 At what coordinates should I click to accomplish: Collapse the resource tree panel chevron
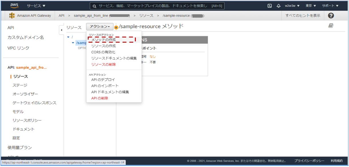pos(62,29)
